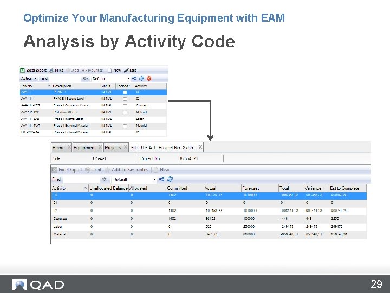Click Find input field in job list panel
This screenshot has height=293, width=390.
coord(64,79)
